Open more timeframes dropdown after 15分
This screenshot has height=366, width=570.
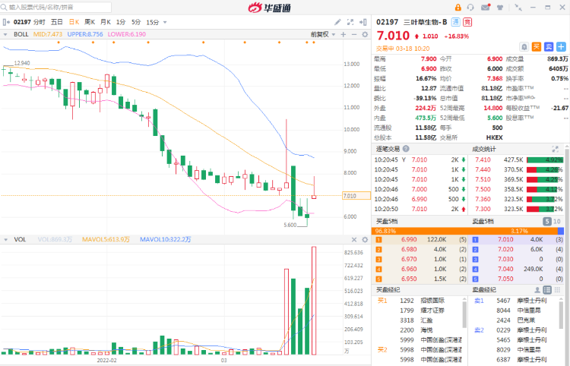pos(165,23)
